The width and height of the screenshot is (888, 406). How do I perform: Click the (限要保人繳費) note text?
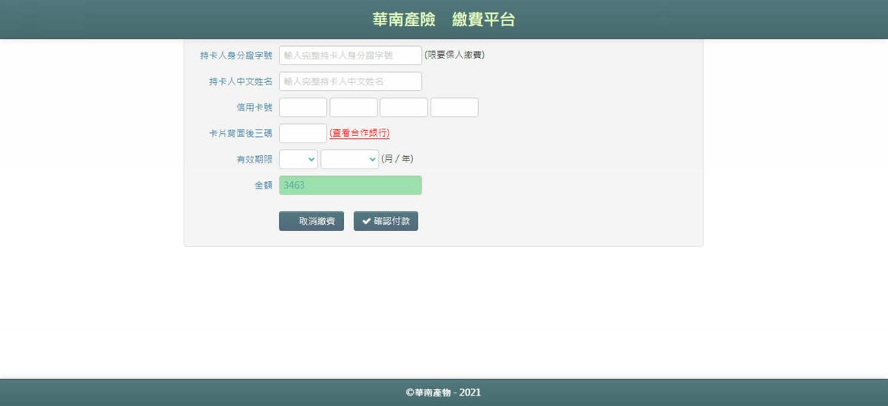tap(454, 55)
